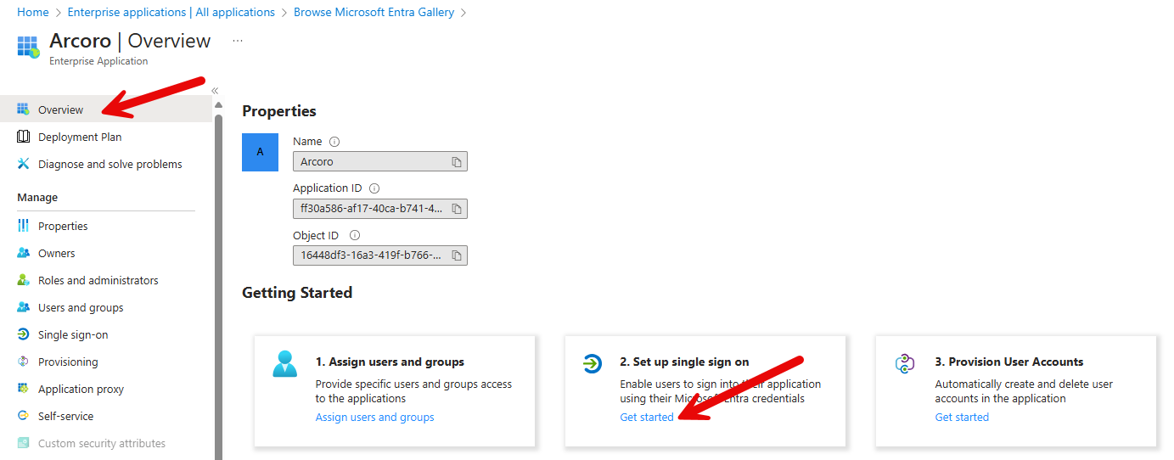Click the Deployment Plan book icon

(23, 137)
